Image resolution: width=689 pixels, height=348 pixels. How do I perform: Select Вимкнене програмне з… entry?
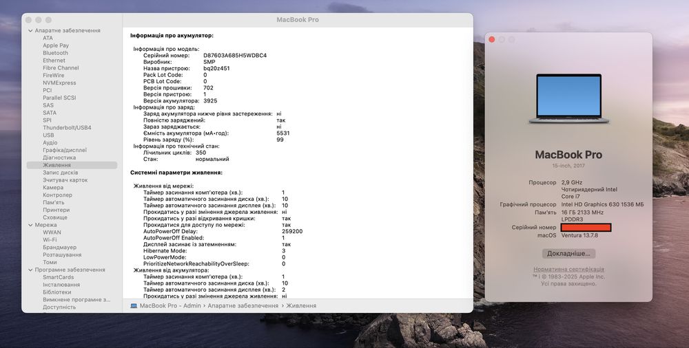tap(76, 300)
